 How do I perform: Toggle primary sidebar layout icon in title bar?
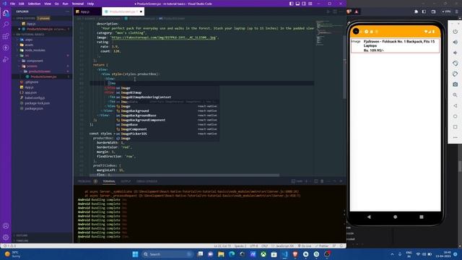coord(291,4)
